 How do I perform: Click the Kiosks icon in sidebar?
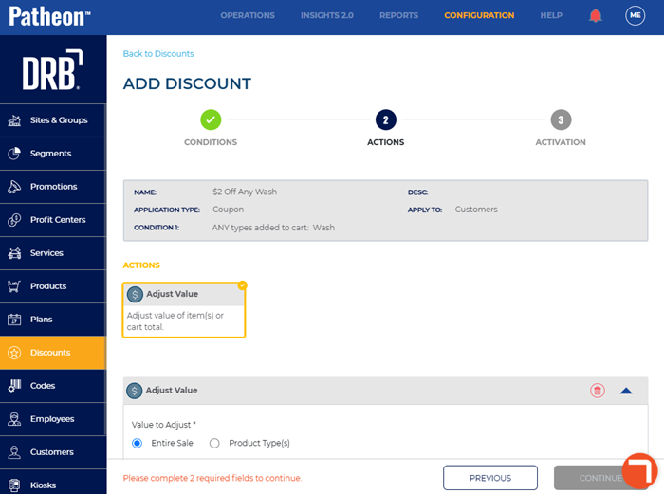pyautogui.click(x=14, y=485)
